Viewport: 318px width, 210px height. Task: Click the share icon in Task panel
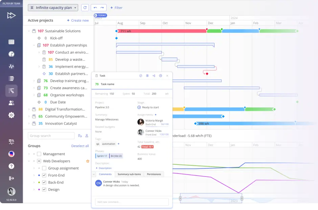coord(154,76)
